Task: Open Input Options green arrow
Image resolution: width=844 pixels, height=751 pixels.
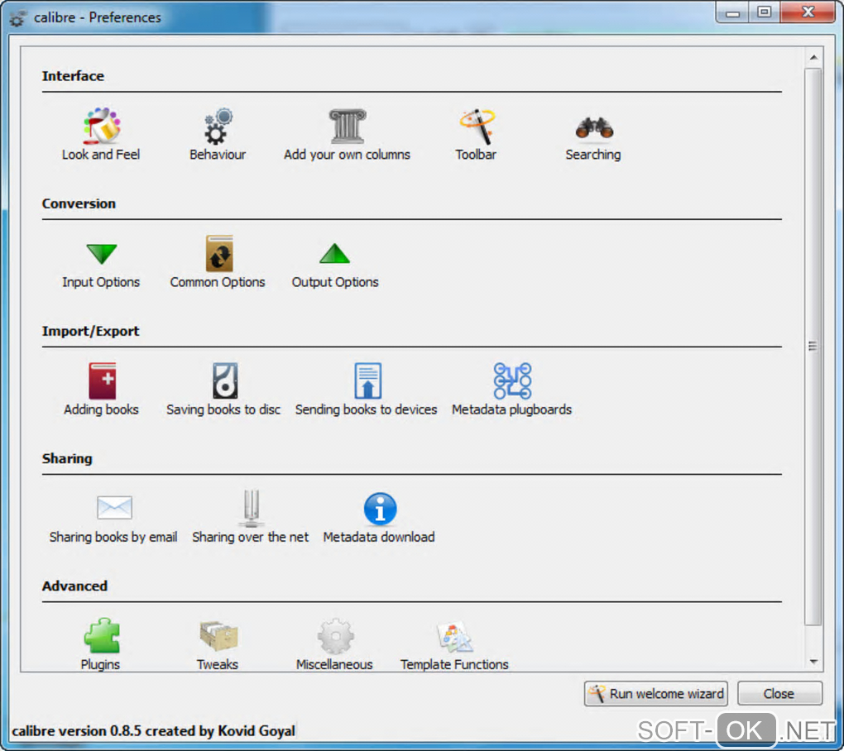Action: [101, 253]
